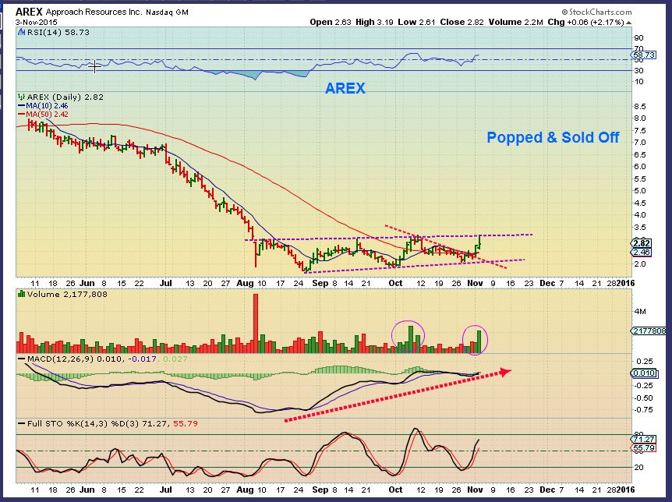Image resolution: width=672 pixels, height=502 pixels.
Task: Open the StockCharts.com credit link
Action: pos(596,12)
